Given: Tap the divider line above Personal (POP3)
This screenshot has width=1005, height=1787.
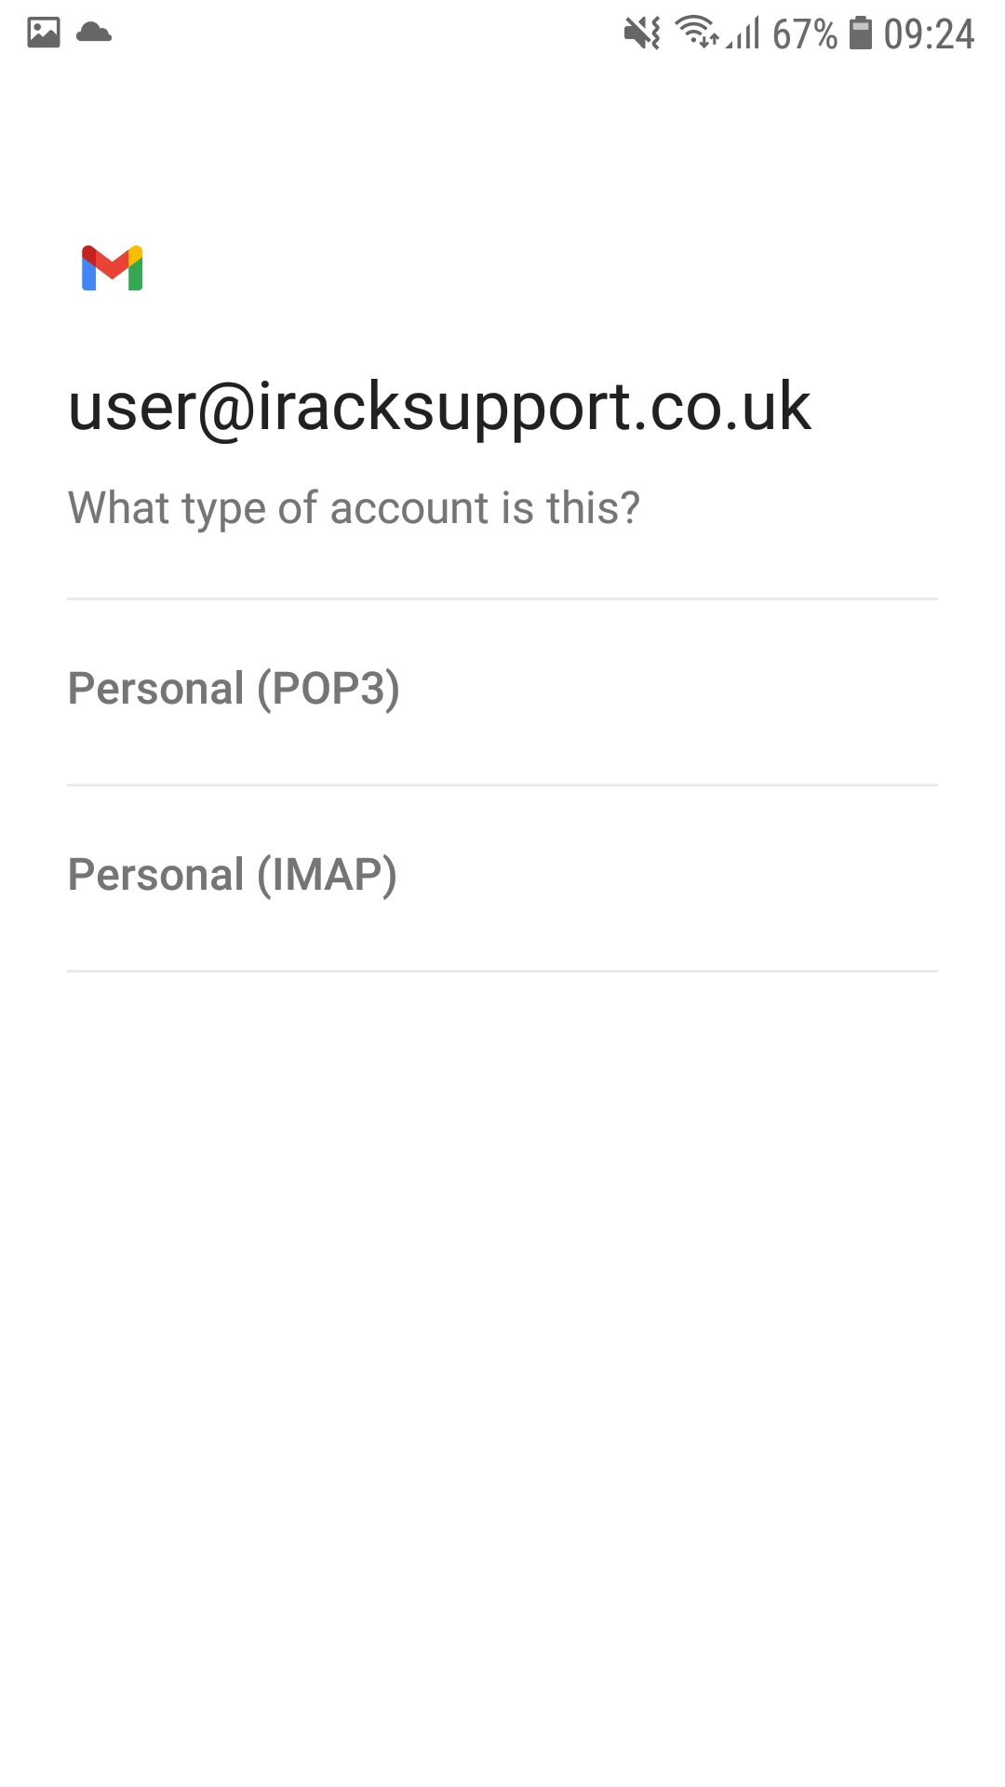Looking at the screenshot, I should (502, 598).
